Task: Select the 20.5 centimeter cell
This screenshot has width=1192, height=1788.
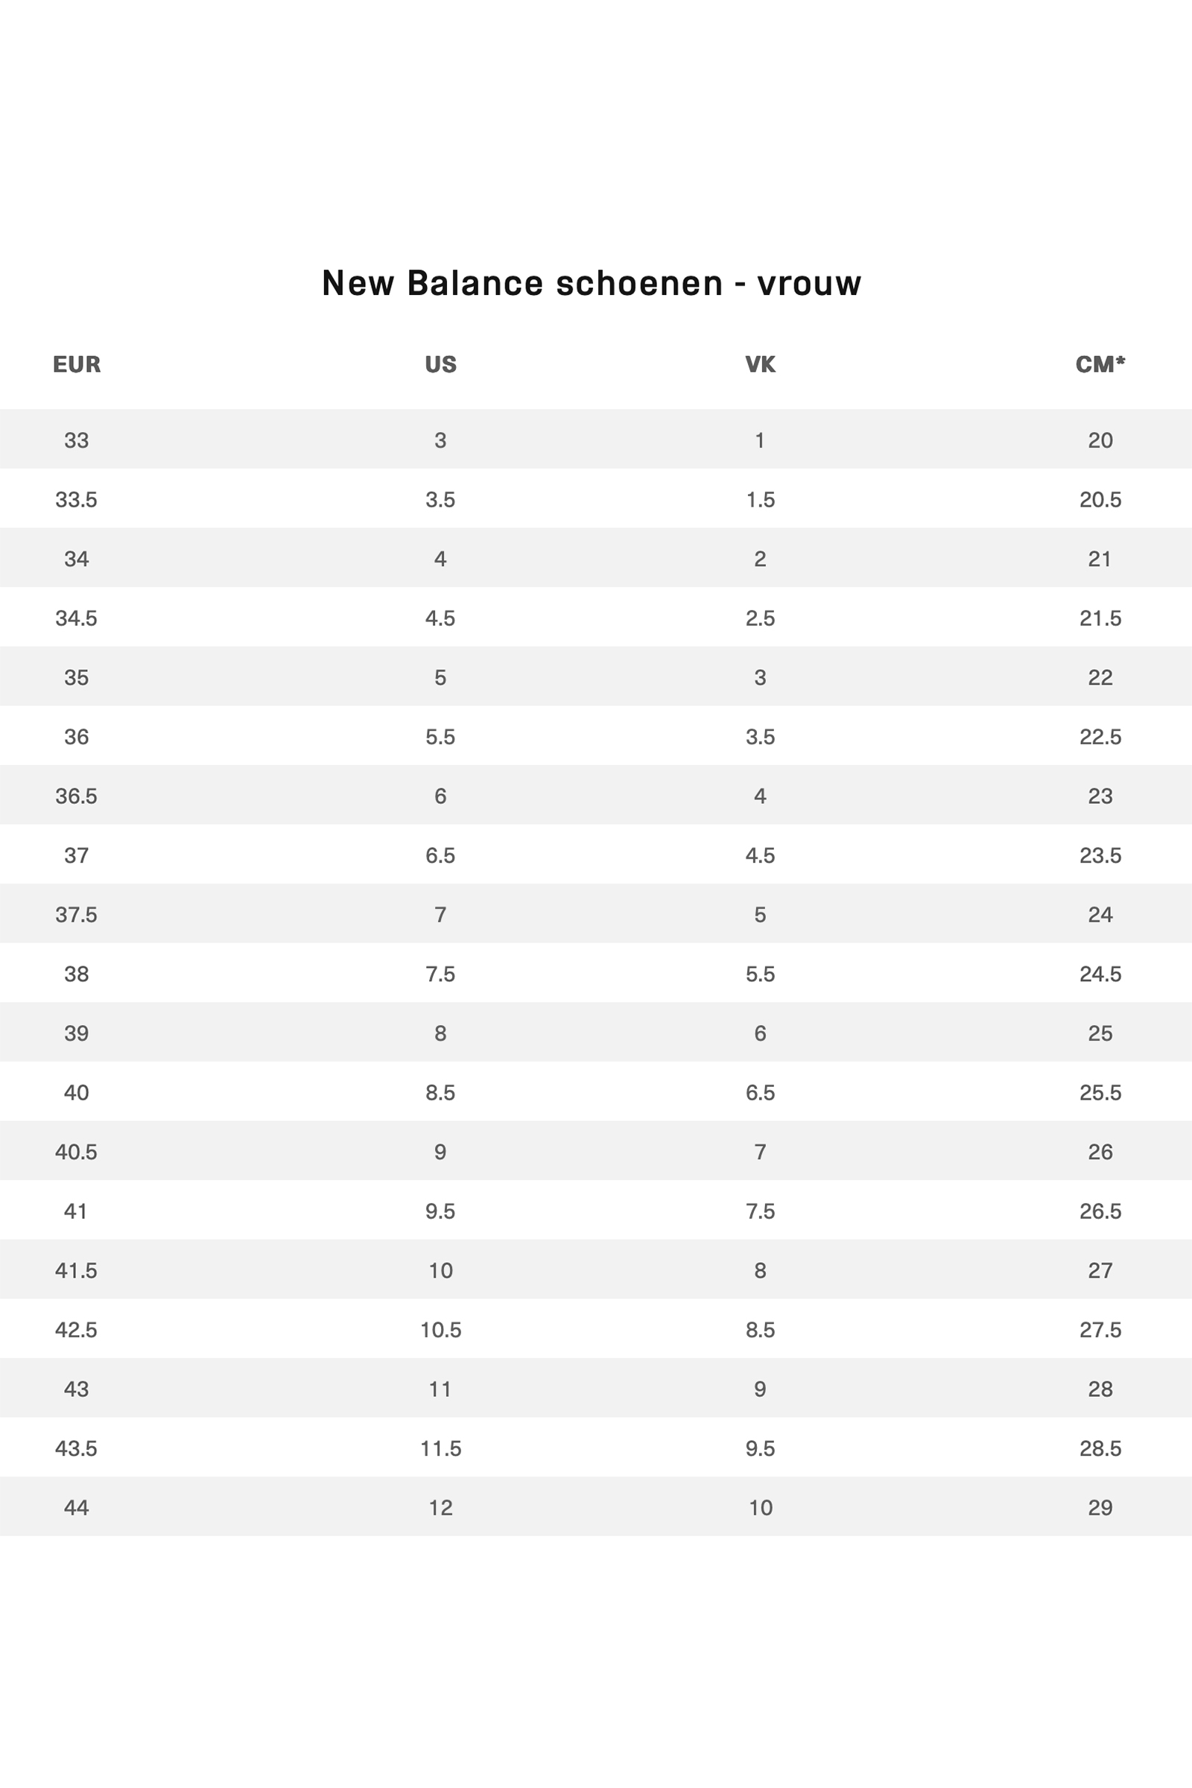Action: 1100,499
